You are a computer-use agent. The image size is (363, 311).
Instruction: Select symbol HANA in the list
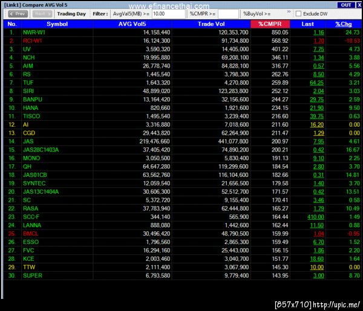[x=31, y=108]
